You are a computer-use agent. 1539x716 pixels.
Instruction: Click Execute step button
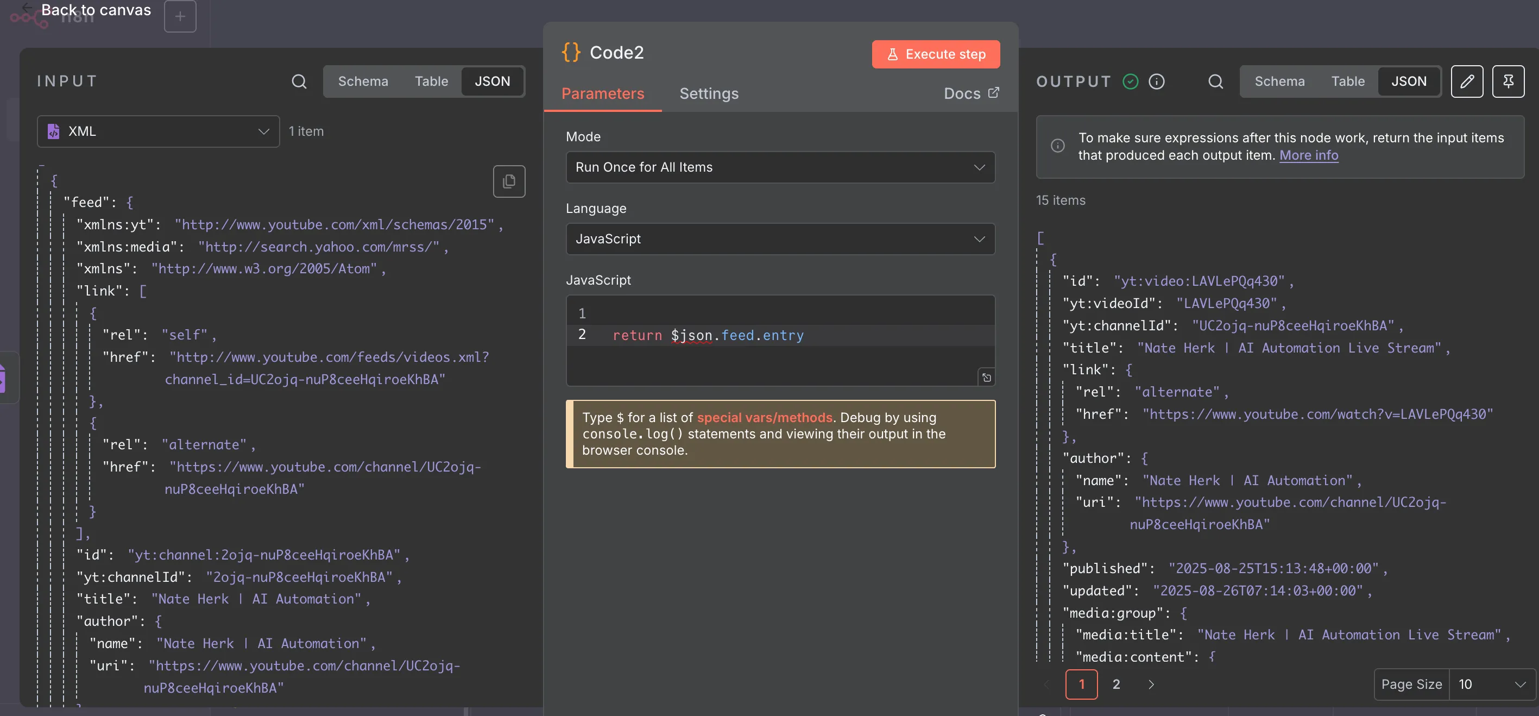pos(936,54)
